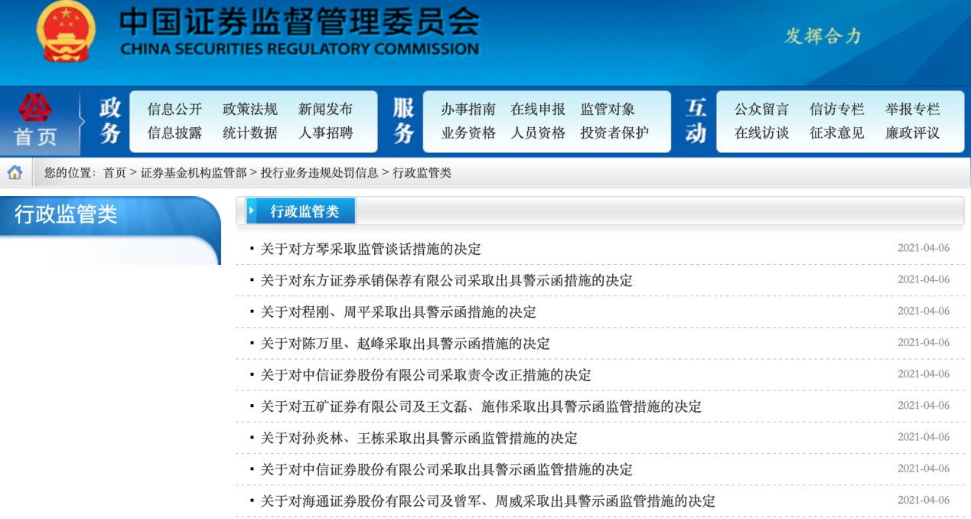This screenshot has width=971, height=519.
Task: Click 证券基金机构监管部 breadcrumb link
Action: (x=194, y=173)
